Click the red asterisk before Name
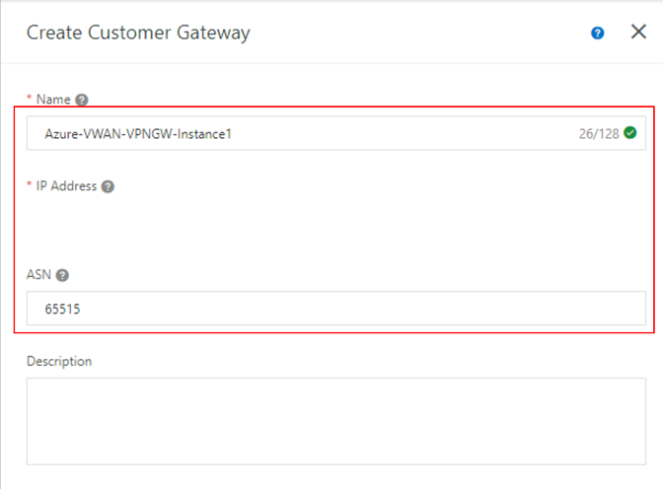The width and height of the screenshot is (663, 489). click(x=29, y=100)
